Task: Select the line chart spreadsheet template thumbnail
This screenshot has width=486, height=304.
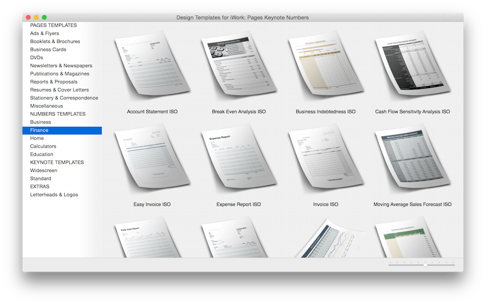Action: (x=330, y=238)
